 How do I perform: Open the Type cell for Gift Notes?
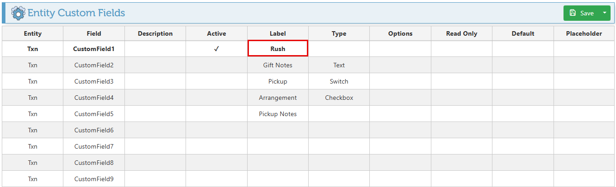pos(339,65)
